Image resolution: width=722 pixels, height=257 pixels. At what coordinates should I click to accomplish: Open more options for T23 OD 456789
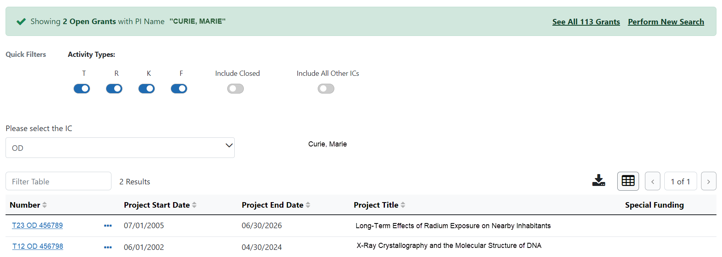click(x=108, y=226)
